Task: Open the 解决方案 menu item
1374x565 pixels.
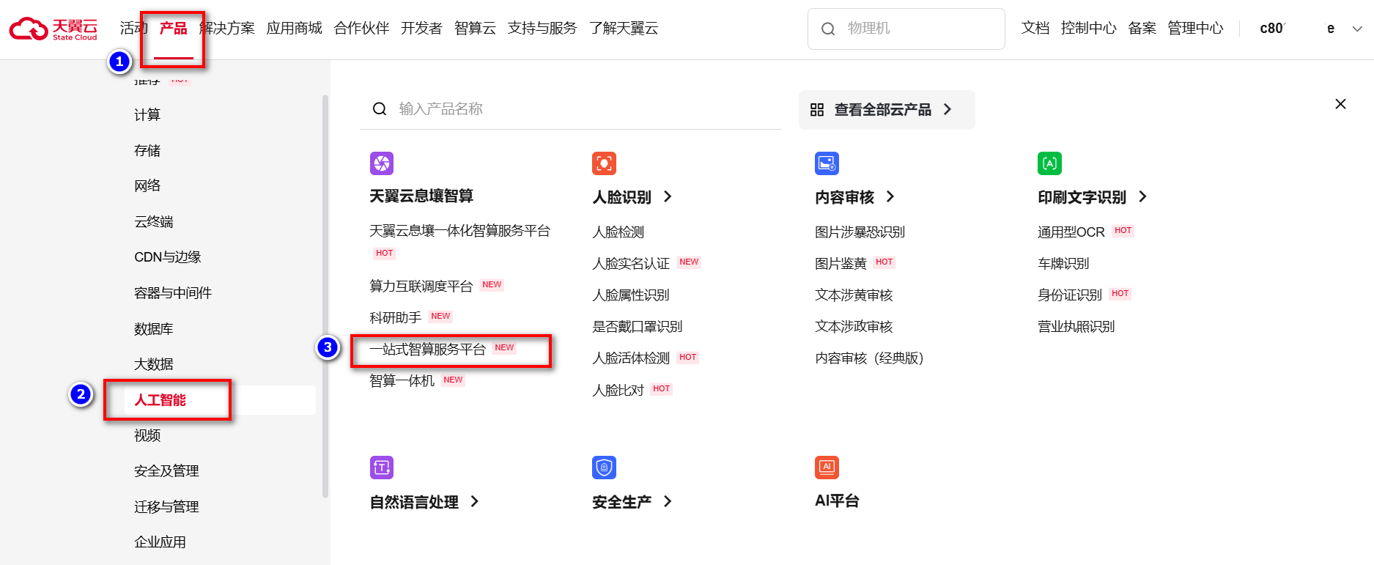Action: [227, 29]
